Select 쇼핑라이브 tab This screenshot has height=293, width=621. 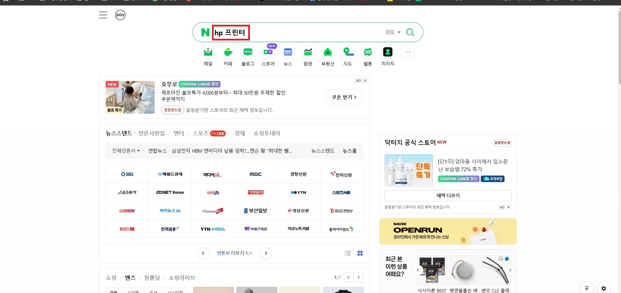click(182, 278)
